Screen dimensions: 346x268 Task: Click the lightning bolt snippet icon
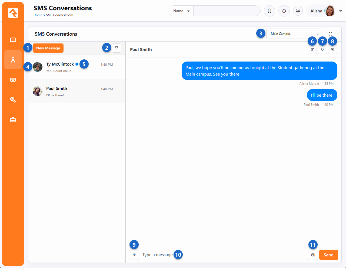134,255
